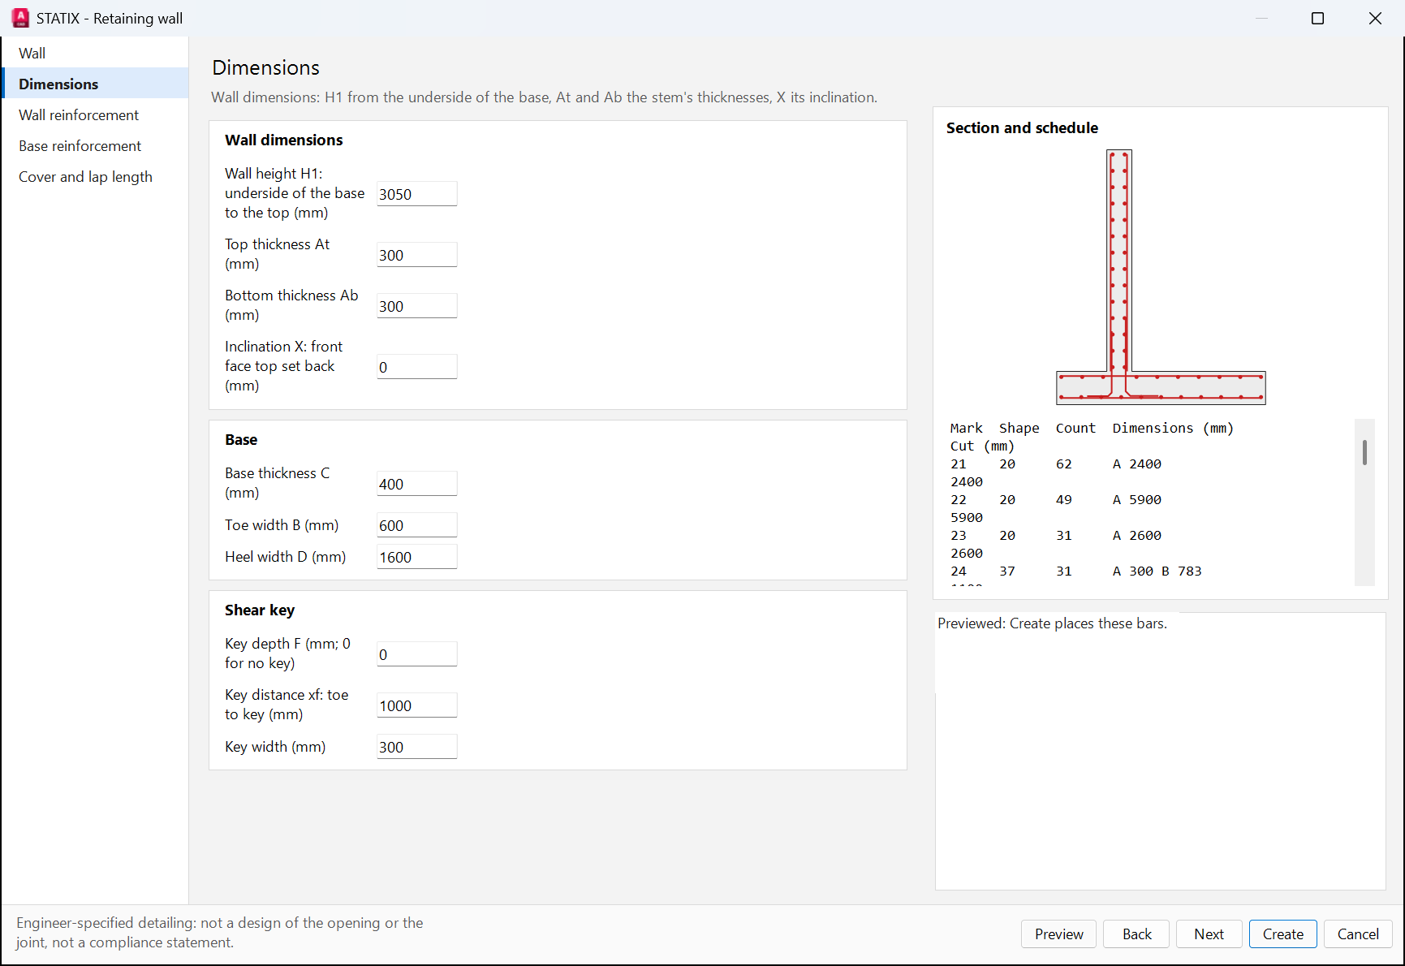1405x966 pixels.
Task: Click the 'Section and schedule' heading
Action: pos(1022,128)
